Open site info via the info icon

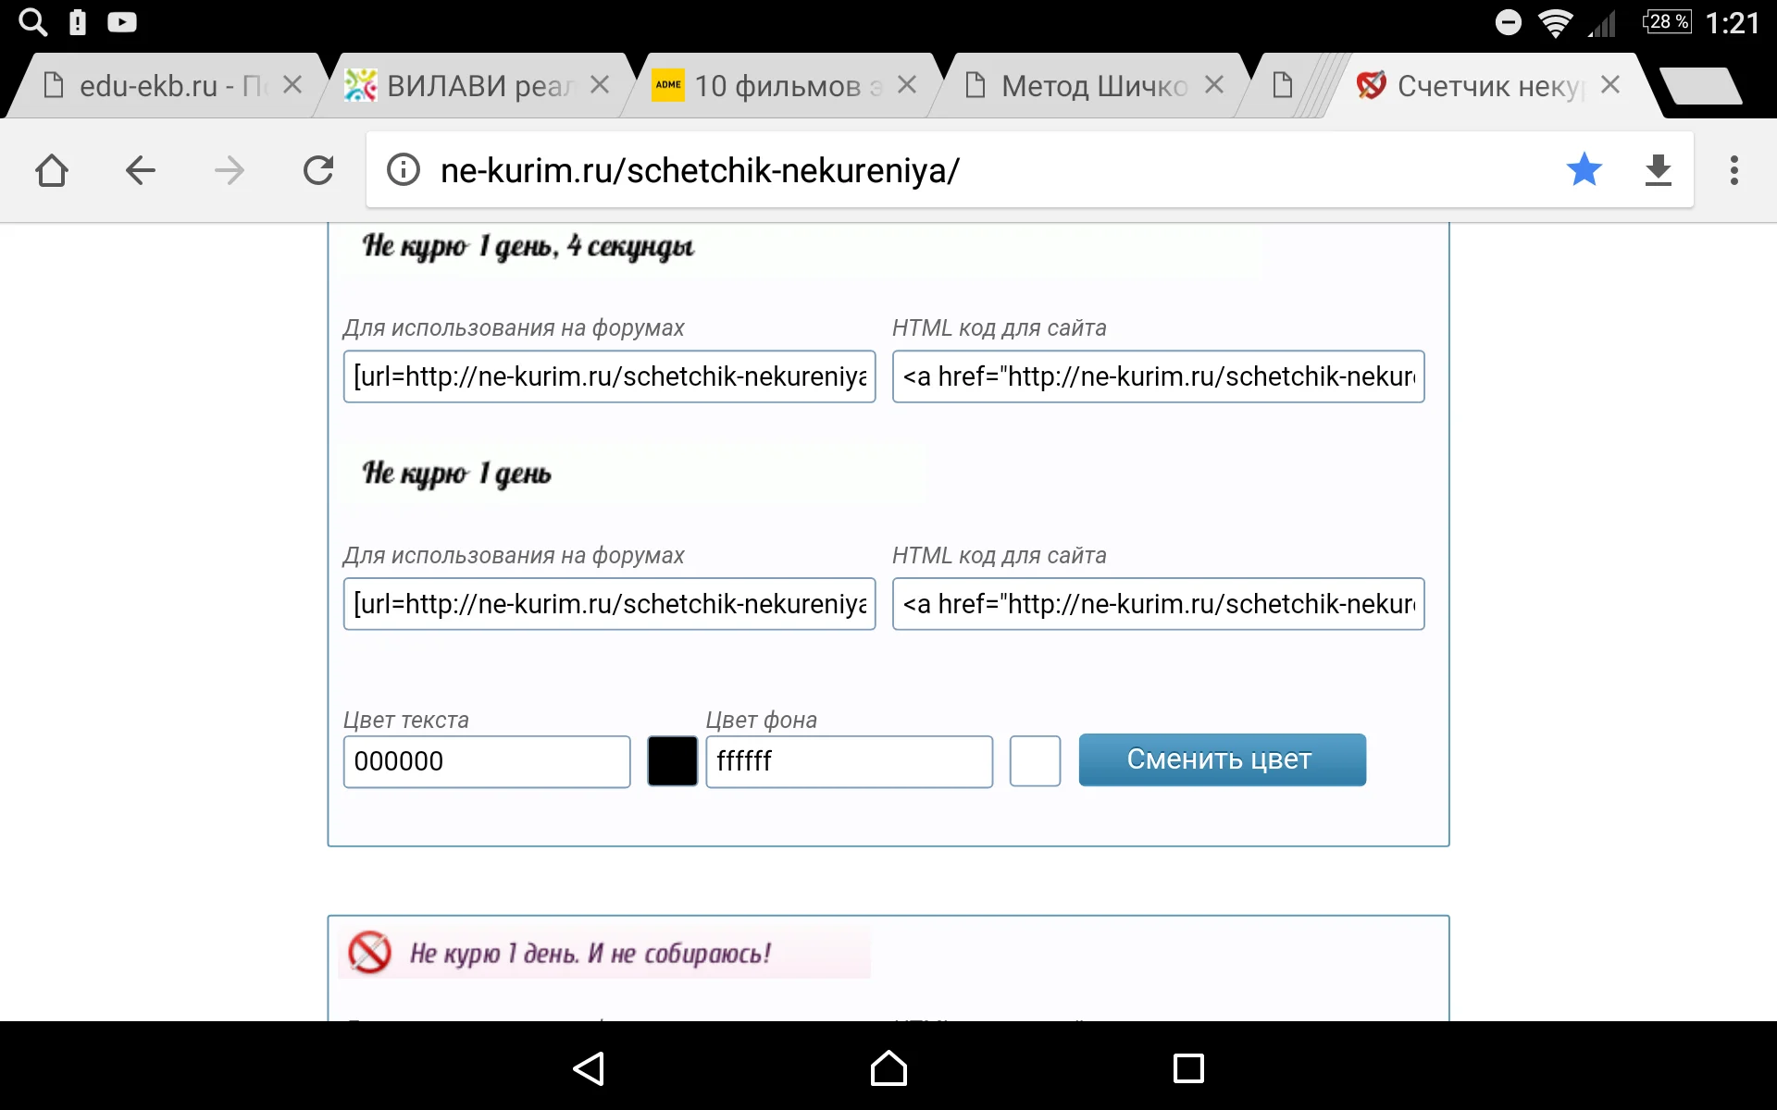click(x=403, y=170)
